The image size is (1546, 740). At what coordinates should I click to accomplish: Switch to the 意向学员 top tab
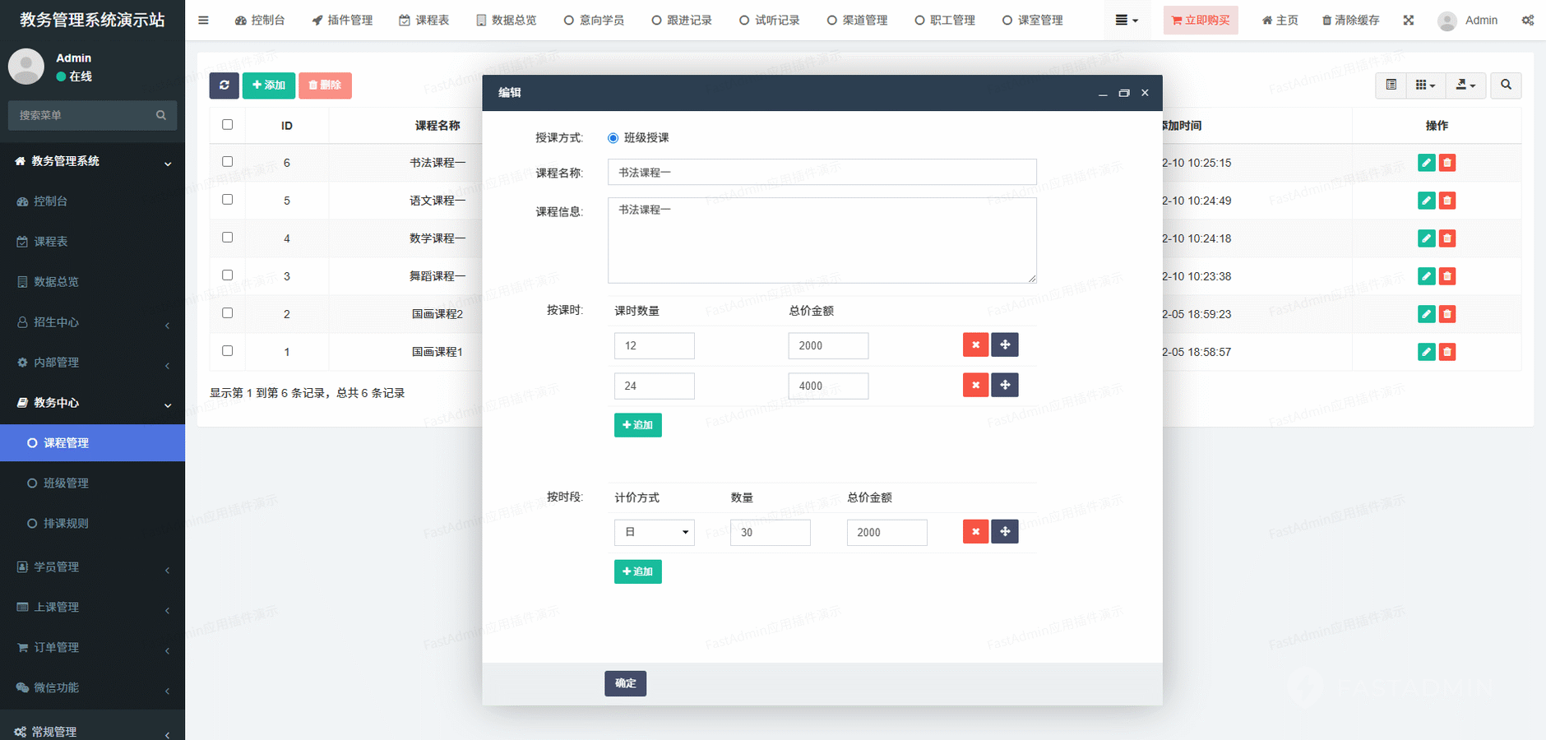(594, 20)
